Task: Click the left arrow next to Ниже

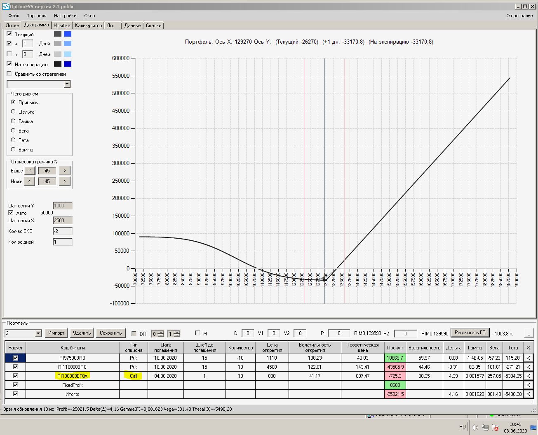Action: [29, 181]
